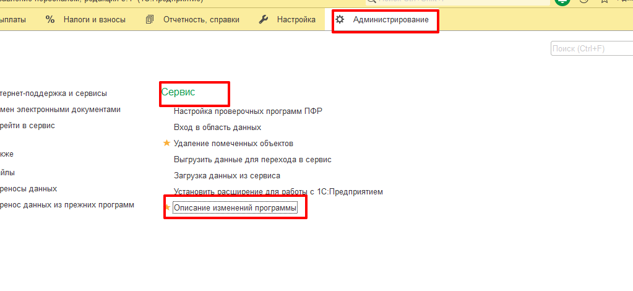Focus the Поиск (Ctrl+F) search field

pyautogui.click(x=591, y=49)
